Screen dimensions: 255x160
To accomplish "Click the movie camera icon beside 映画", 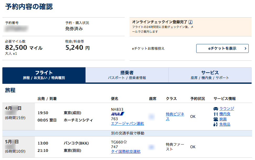I will tap(216, 119).
